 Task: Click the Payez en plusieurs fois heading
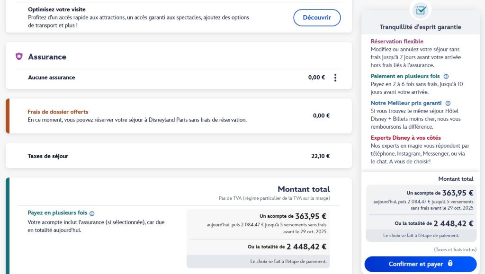[x=57, y=213]
